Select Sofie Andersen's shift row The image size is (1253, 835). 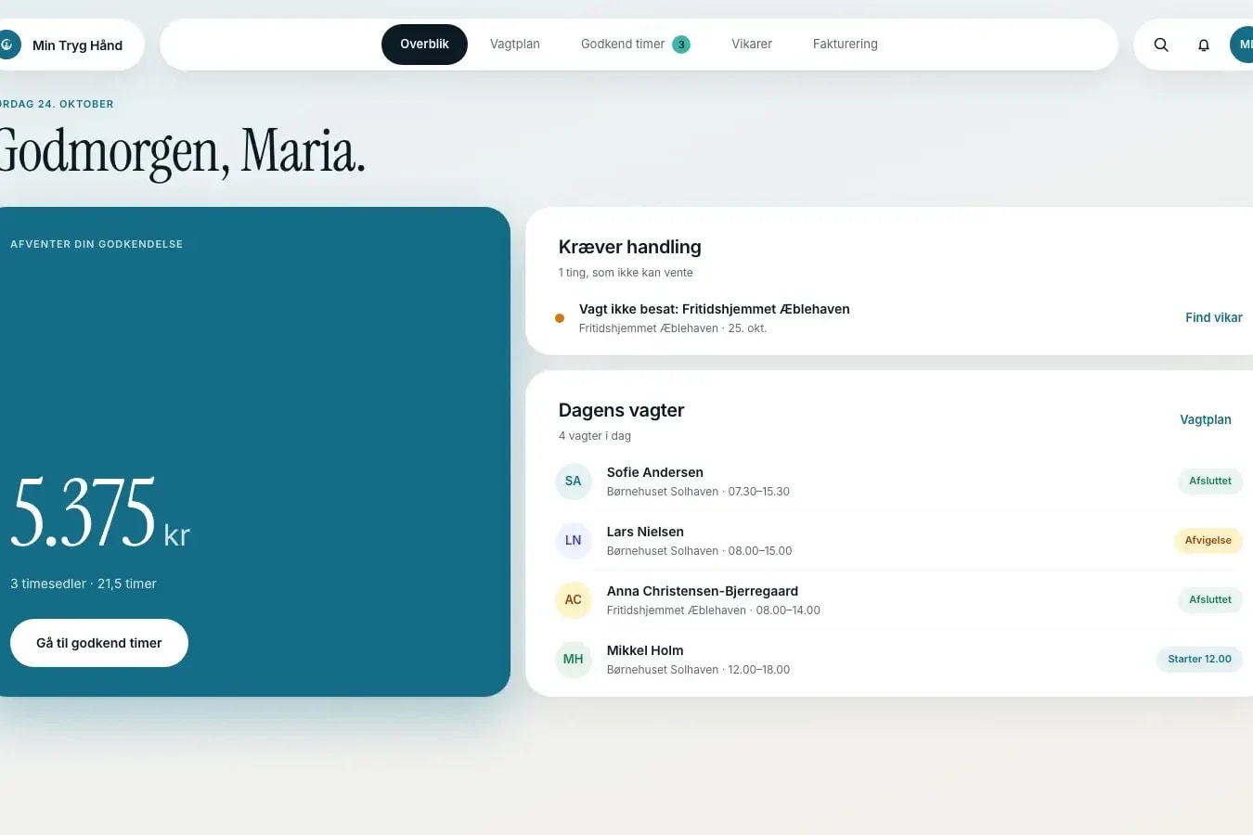tap(898, 482)
